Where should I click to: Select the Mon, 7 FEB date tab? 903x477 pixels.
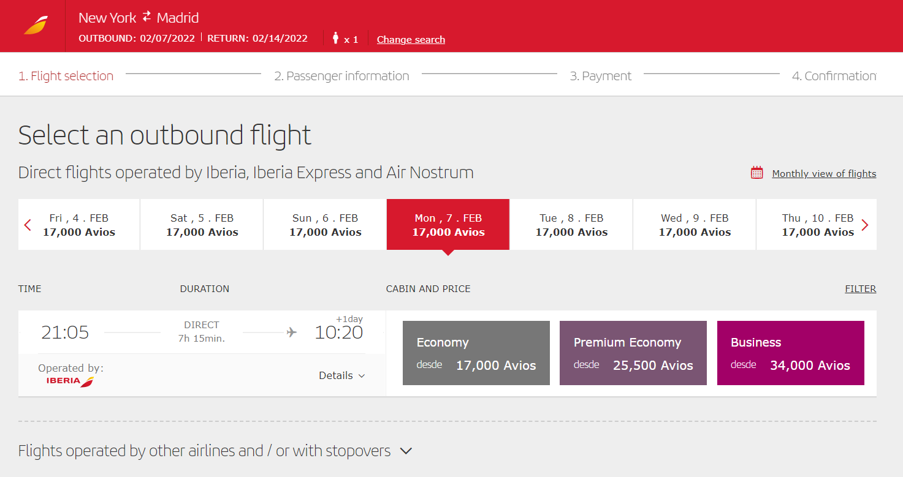448,225
